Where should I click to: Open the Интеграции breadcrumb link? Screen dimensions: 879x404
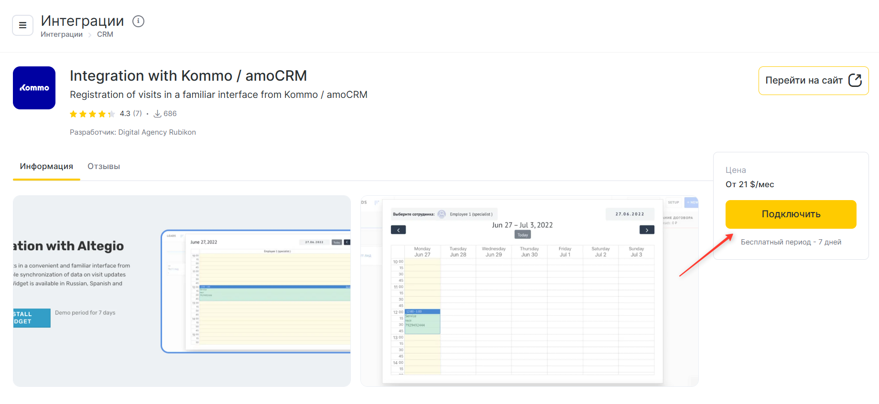pos(62,34)
